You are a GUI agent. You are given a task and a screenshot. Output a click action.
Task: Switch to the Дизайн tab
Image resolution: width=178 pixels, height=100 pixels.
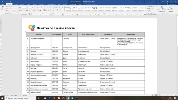(x=22, y=4)
